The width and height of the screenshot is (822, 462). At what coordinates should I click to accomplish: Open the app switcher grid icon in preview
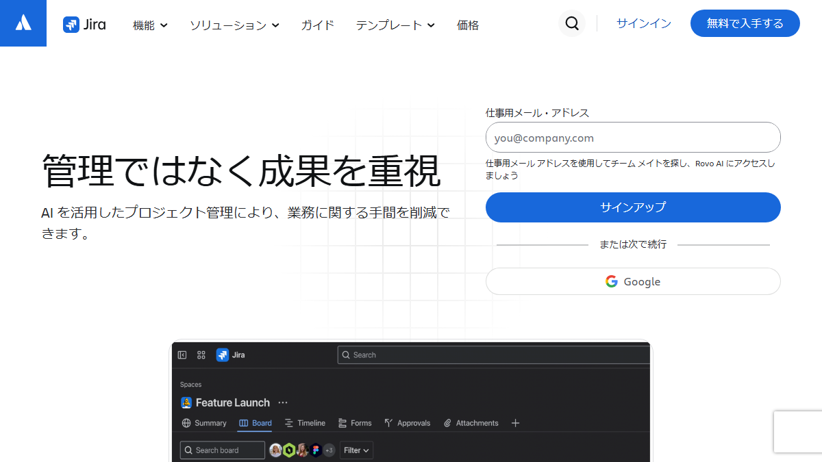[x=201, y=355]
